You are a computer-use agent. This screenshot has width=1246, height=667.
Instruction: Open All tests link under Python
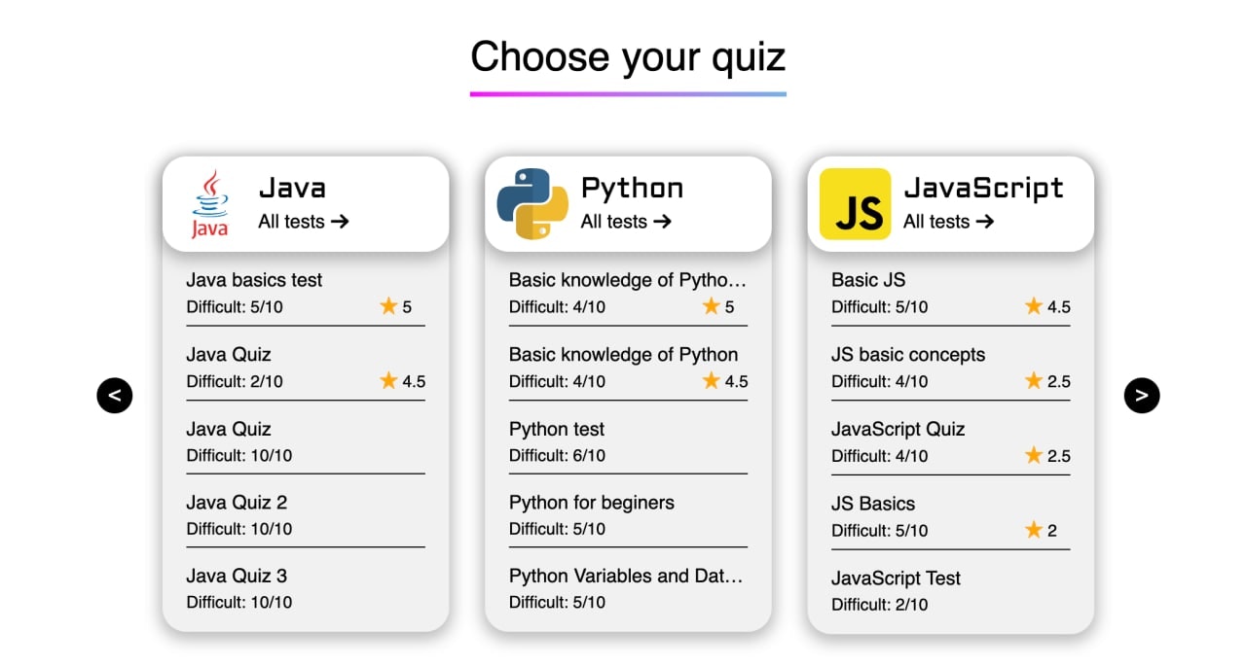626,222
